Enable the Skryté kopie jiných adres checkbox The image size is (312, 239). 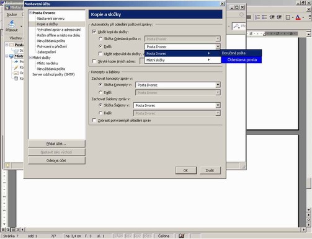pyautogui.click(x=94, y=61)
